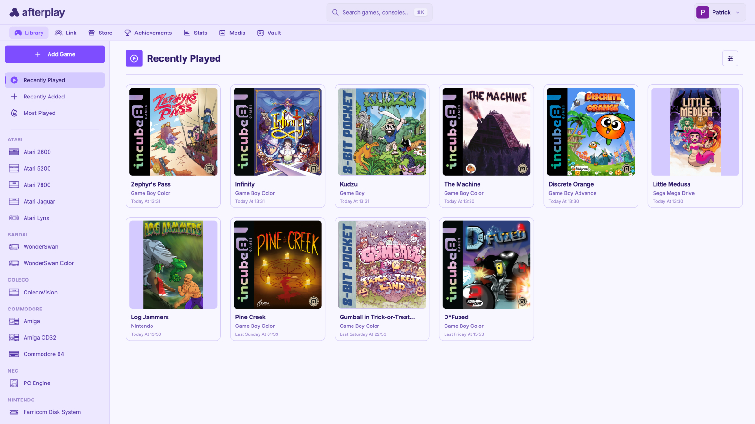Select Recently Played in sidebar
The image size is (755, 424).
click(x=55, y=80)
